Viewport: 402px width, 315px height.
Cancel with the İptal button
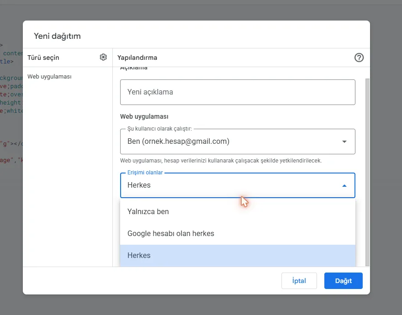(x=299, y=281)
